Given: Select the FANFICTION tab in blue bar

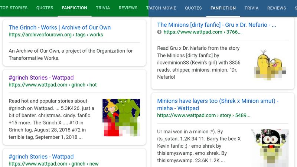Looking at the screenshot, I should (223, 8).
